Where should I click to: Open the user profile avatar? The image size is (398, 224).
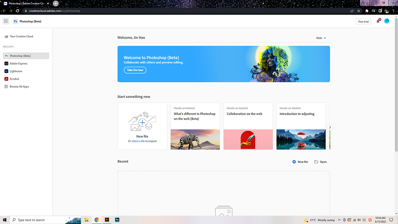coord(386,21)
